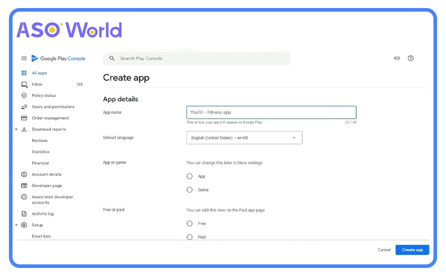Open Developer page
Viewport: 446px width, 280px height.
click(x=47, y=186)
